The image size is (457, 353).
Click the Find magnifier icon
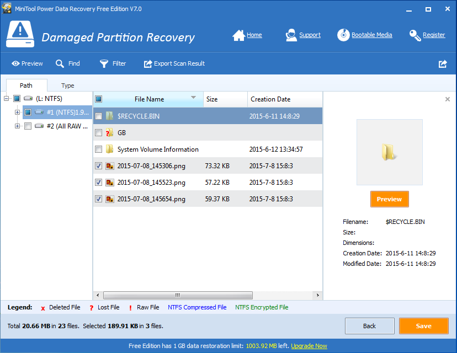pos(60,64)
